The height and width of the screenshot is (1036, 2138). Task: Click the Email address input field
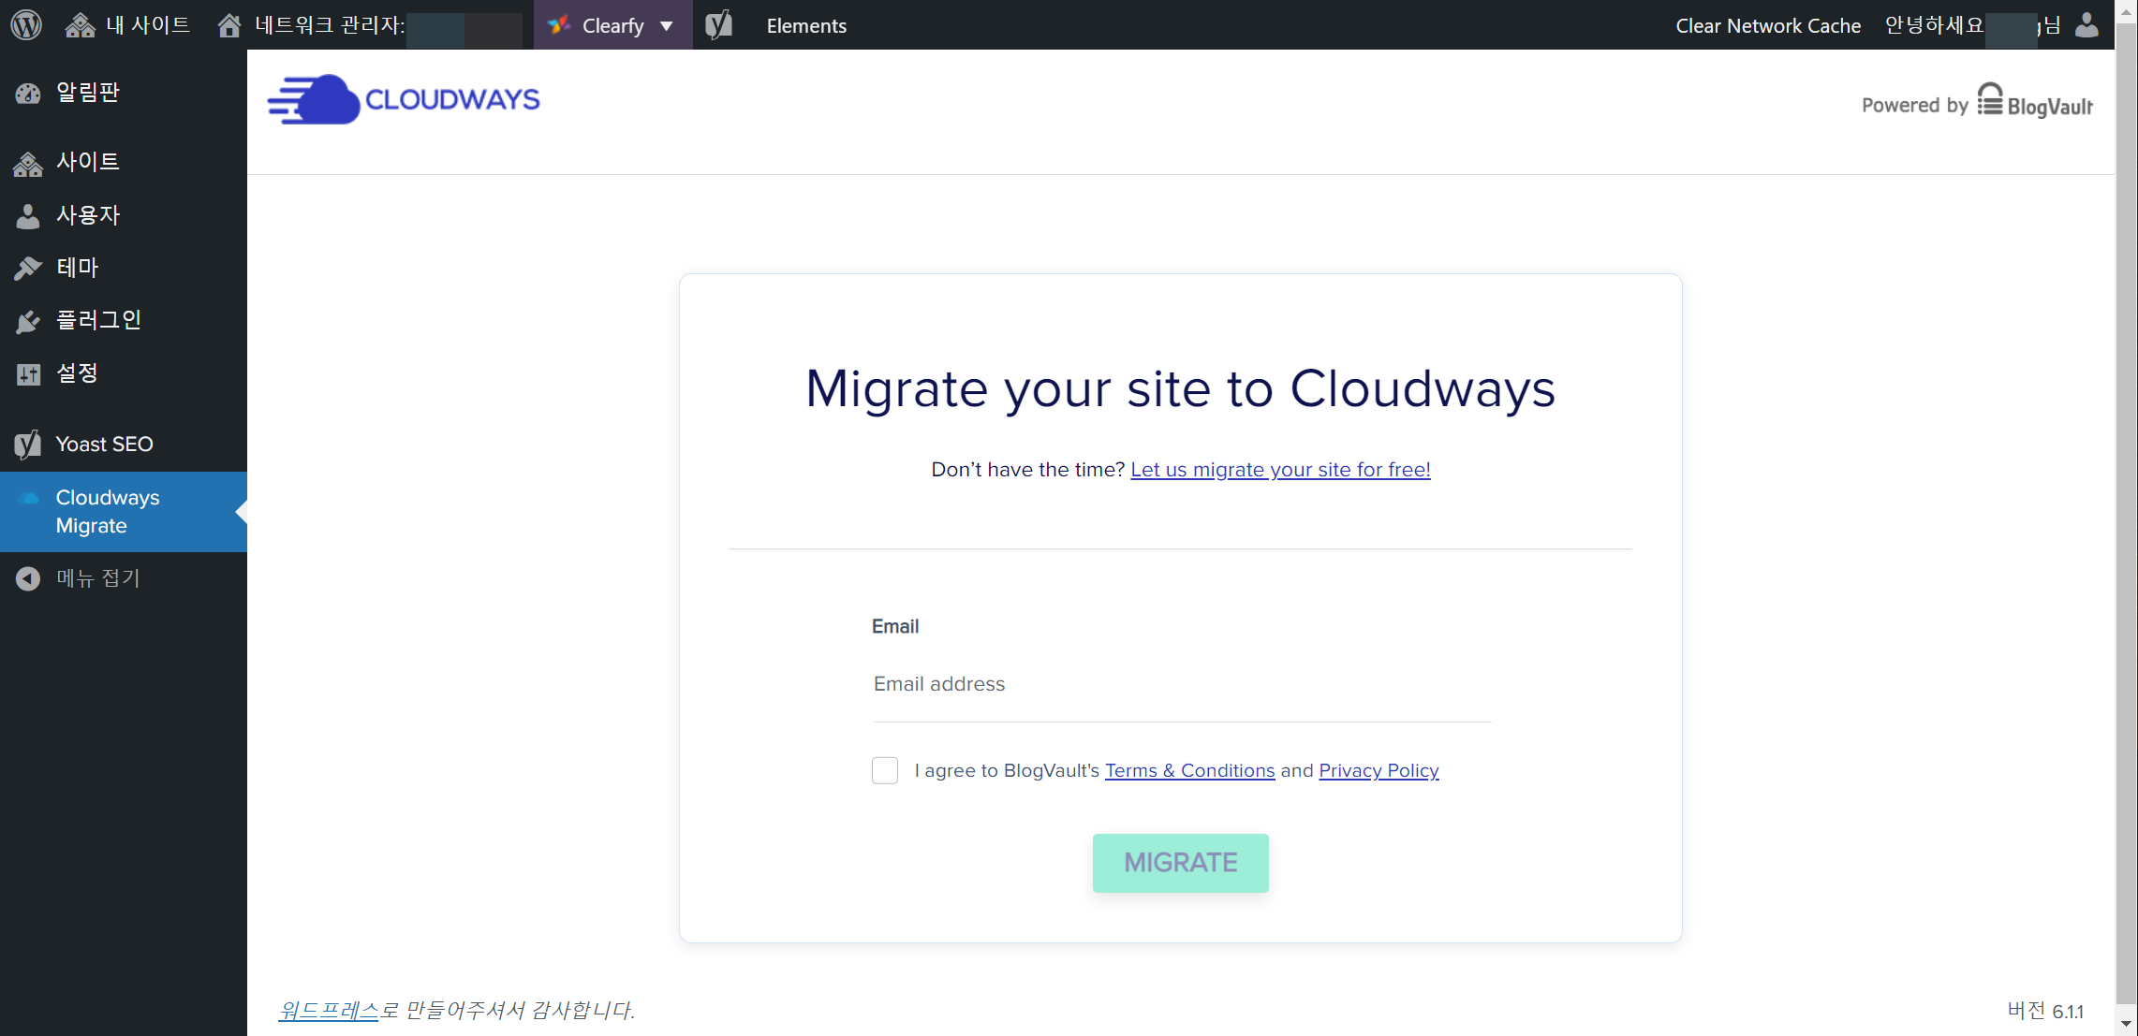point(1181,684)
